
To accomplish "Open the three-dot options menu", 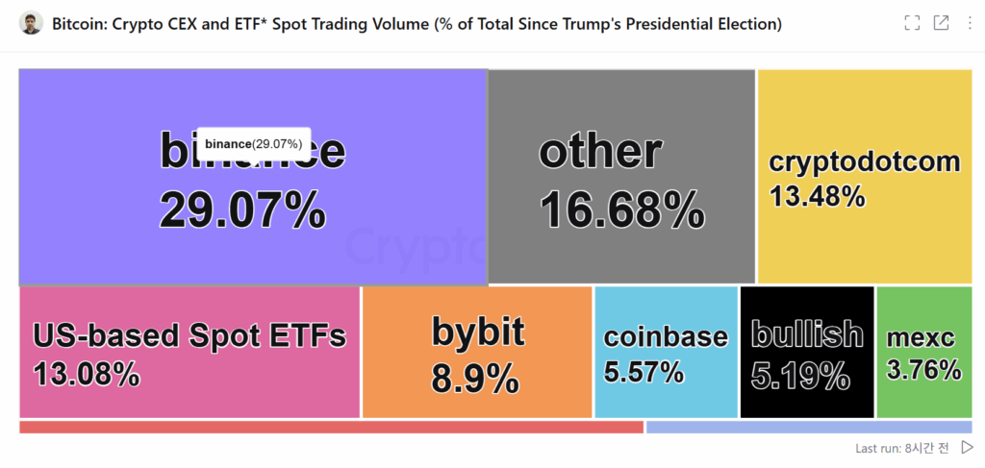I will 970,24.
